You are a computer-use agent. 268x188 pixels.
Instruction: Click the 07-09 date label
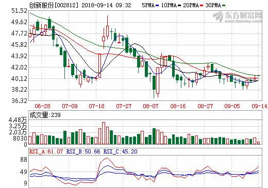pyautogui.click(x=70, y=106)
